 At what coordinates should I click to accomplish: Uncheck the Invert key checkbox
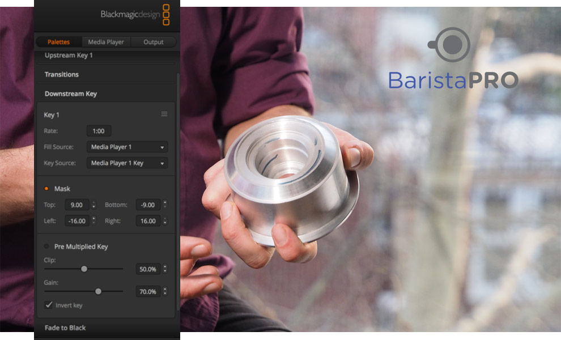point(49,305)
